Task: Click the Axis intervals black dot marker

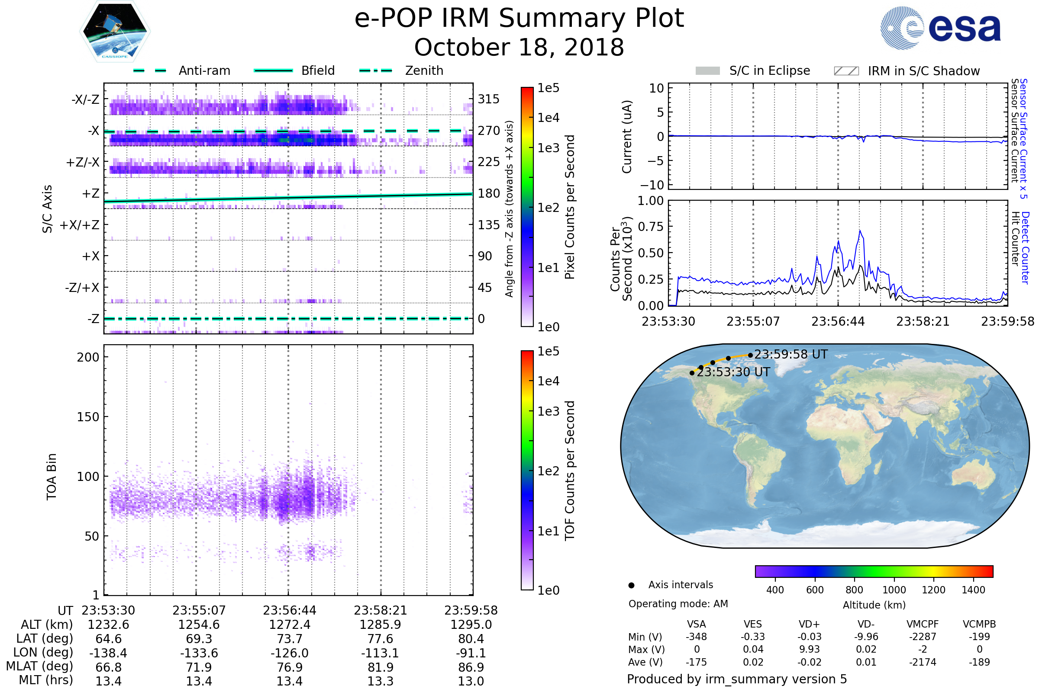Action: pyautogui.click(x=631, y=585)
